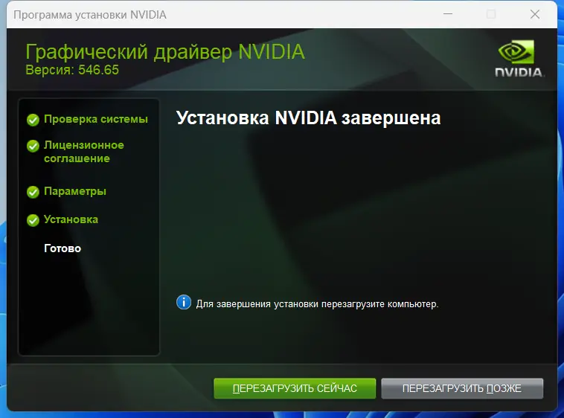Select the Лицензионное соглашение step
Viewport: 564px width, 418px height.
84,152
